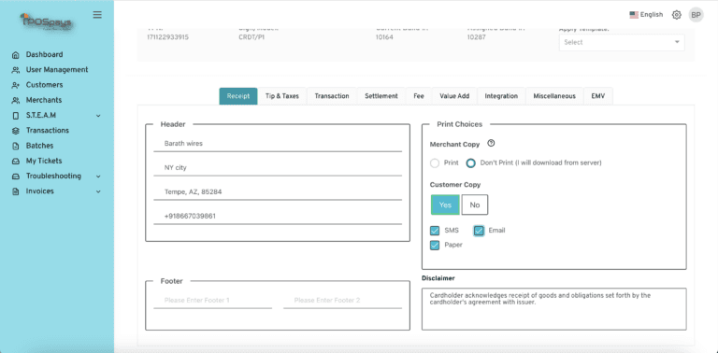Open User Management section
Image resolution: width=718 pixels, height=353 pixels.
57,69
